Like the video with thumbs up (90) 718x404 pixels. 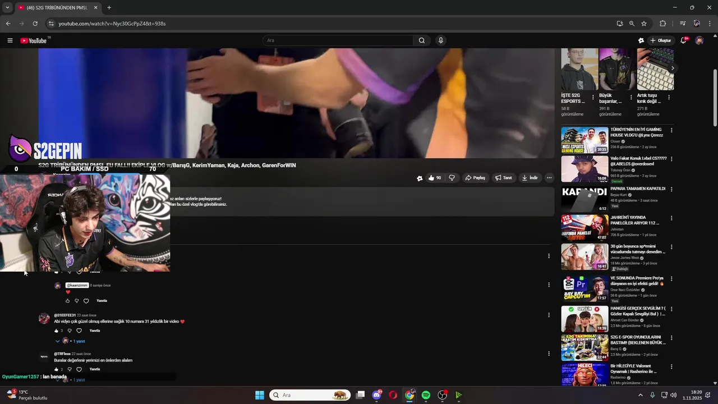pyautogui.click(x=434, y=178)
